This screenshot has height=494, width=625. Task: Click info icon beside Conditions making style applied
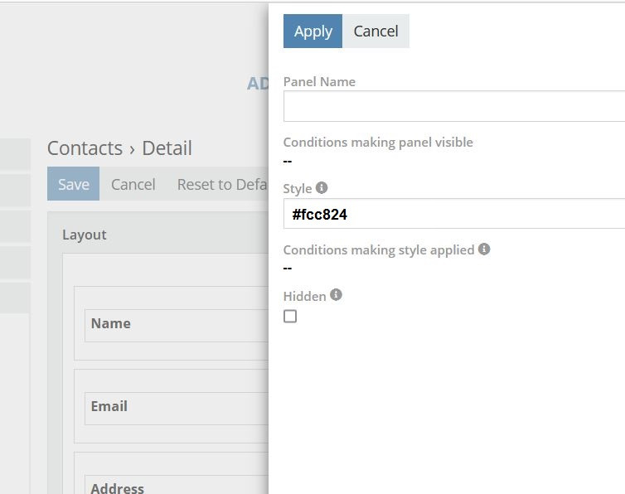coord(484,249)
